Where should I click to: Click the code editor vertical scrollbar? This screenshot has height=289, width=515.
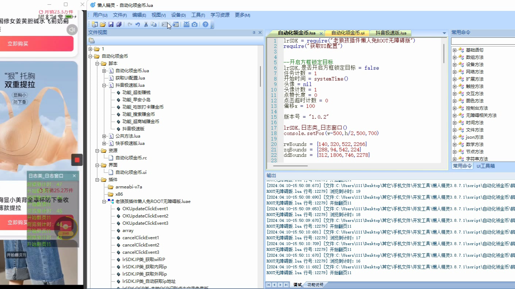coord(444,53)
